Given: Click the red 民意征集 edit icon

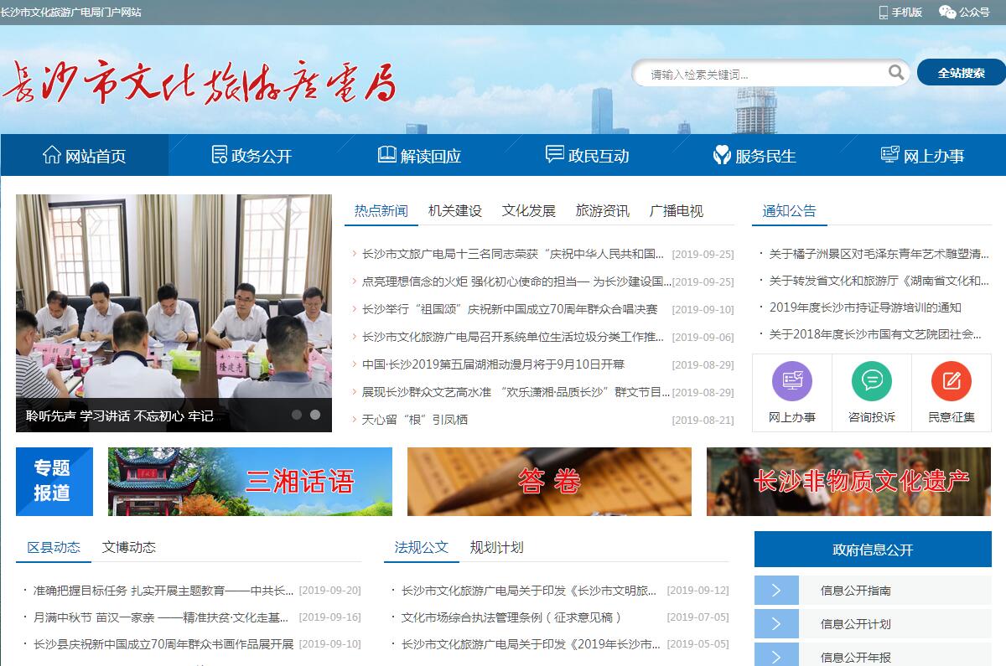Looking at the screenshot, I should (x=951, y=381).
